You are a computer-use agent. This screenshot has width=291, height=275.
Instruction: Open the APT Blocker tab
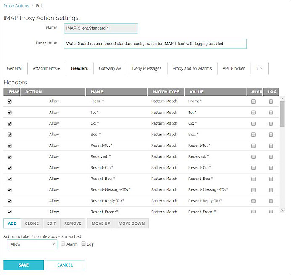234,68
